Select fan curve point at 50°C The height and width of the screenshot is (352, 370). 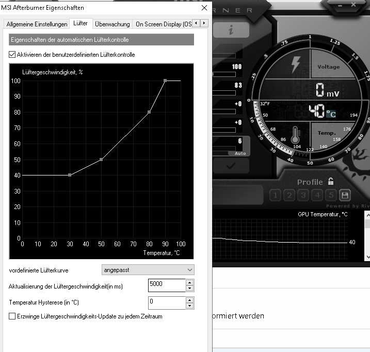coord(101,159)
